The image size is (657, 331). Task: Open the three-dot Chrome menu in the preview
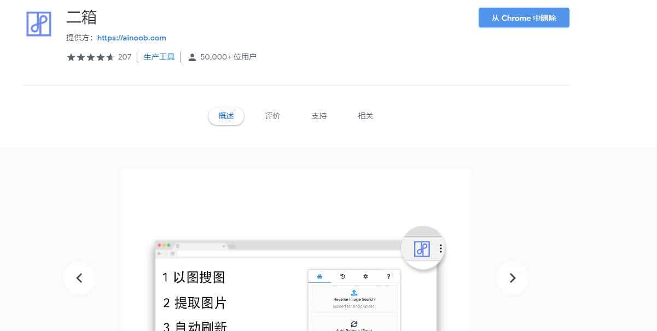pyautogui.click(x=440, y=249)
